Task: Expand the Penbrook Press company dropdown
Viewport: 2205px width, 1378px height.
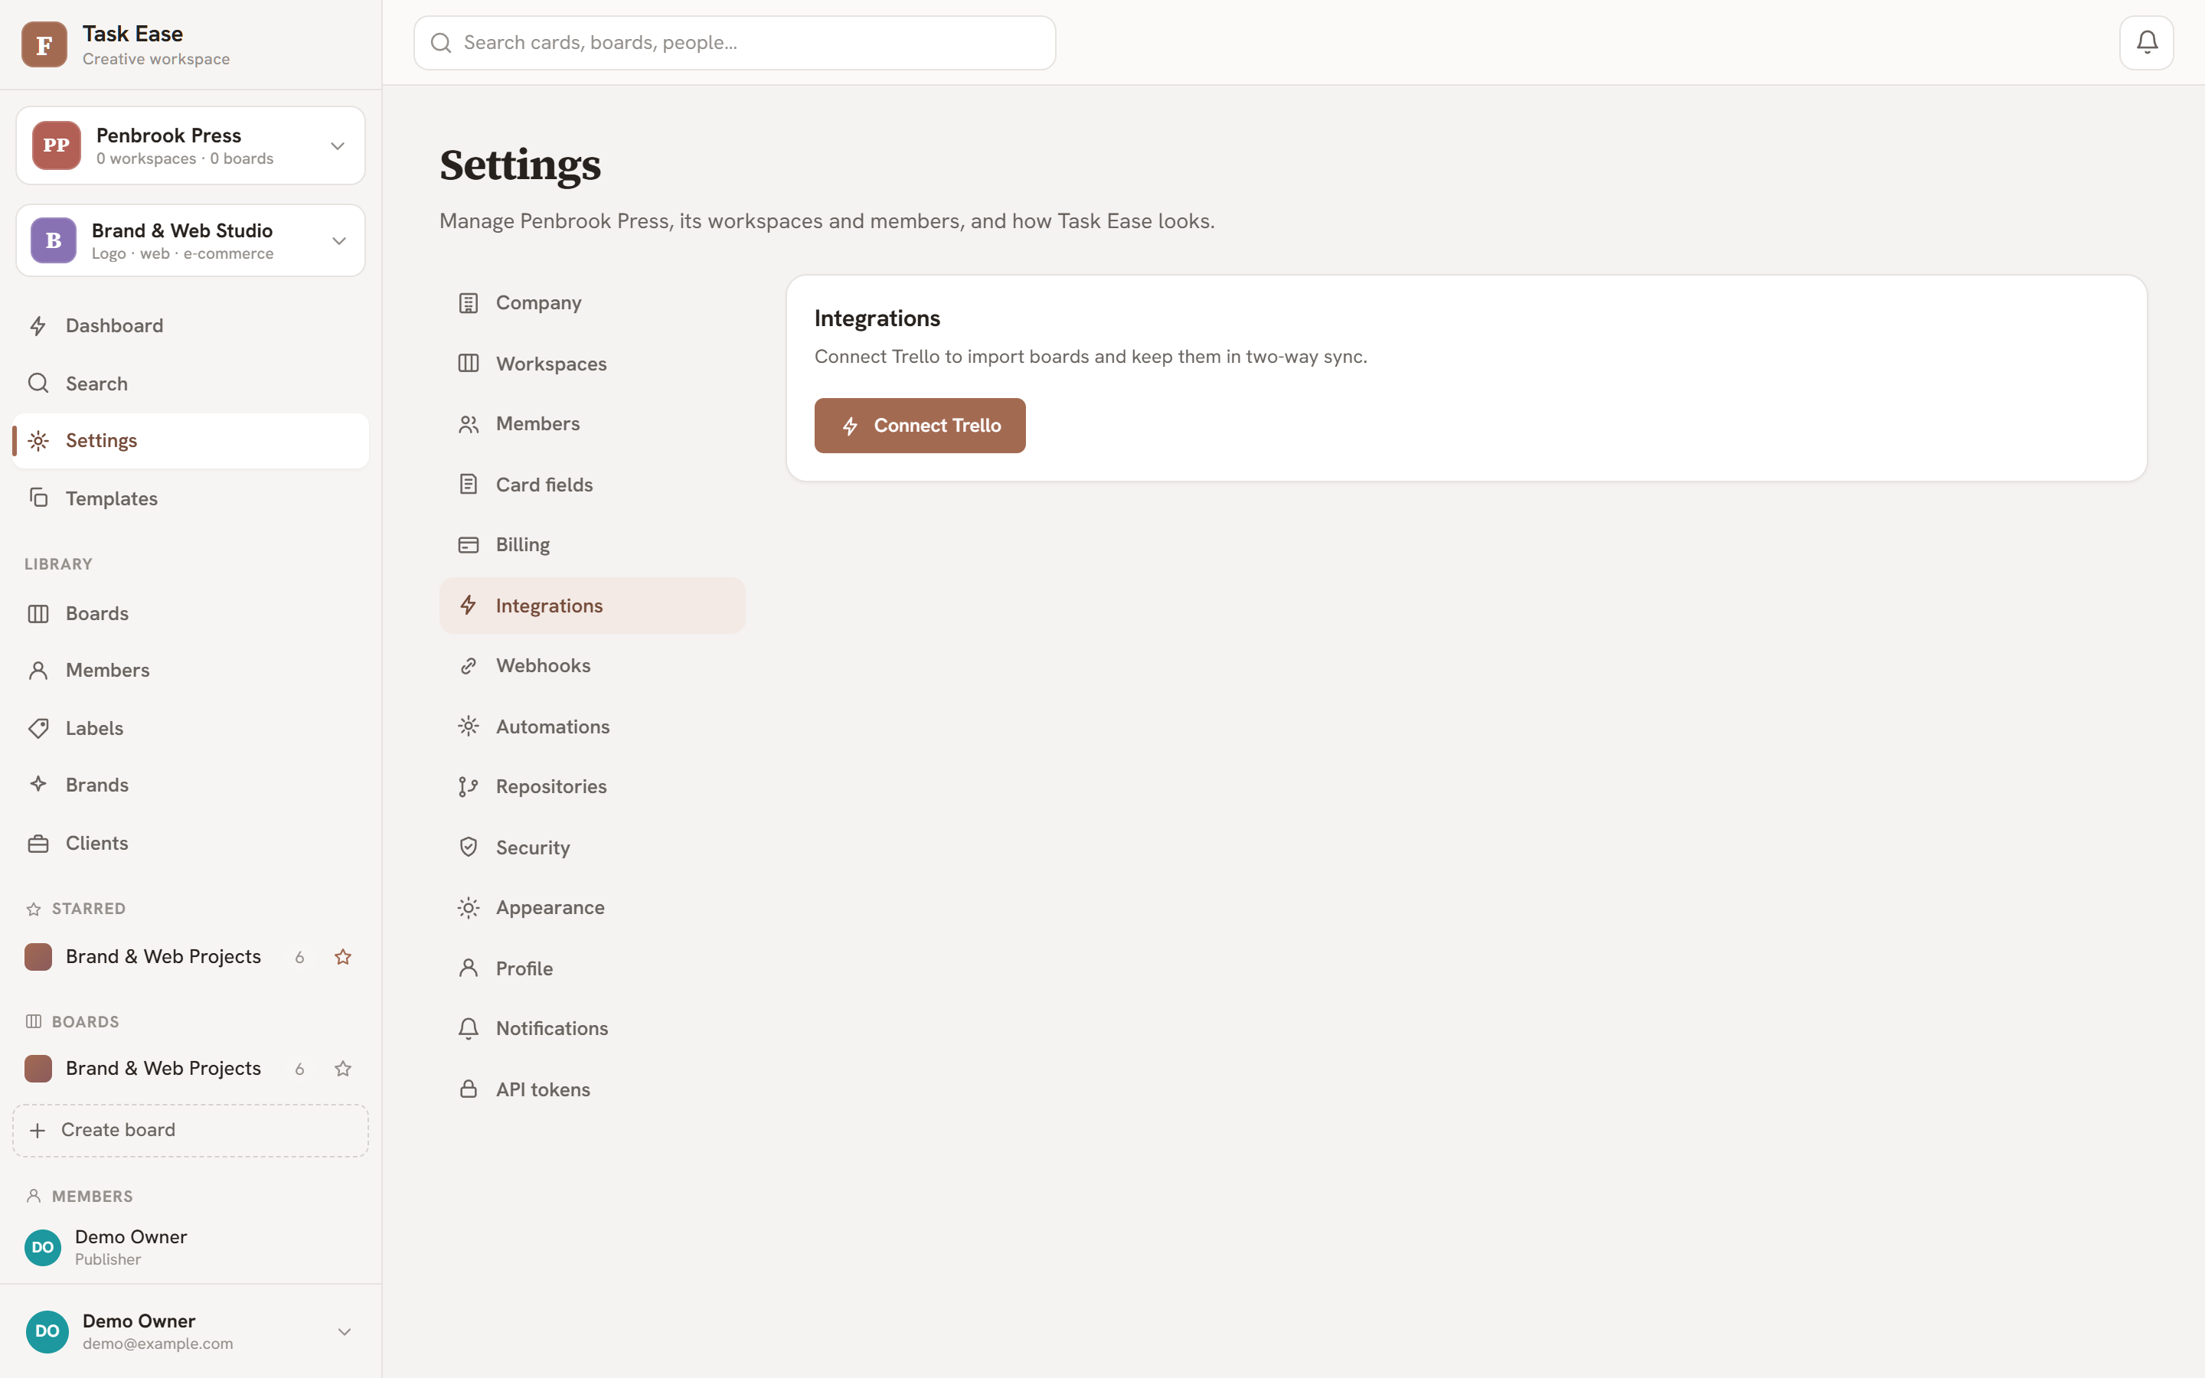Action: (337, 145)
